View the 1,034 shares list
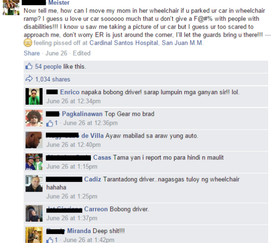 (53, 79)
